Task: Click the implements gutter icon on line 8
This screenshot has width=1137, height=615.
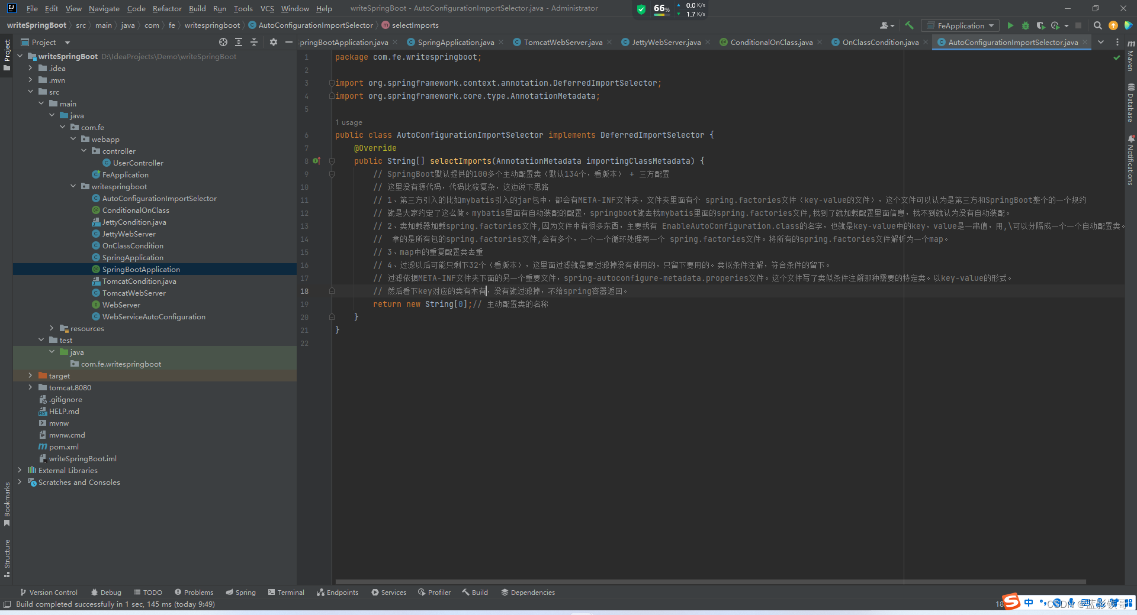Action: point(317,161)
